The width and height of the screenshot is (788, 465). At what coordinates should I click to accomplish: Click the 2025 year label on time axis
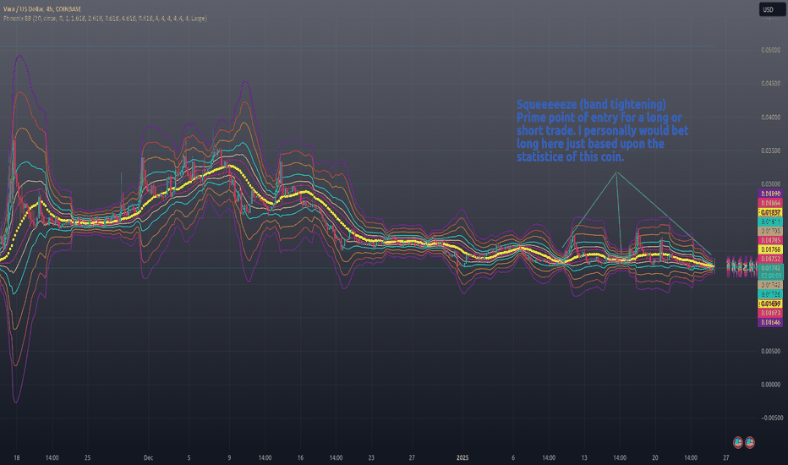[x=462, y=457]
